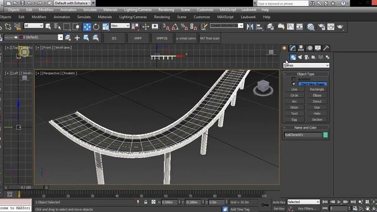377x212 pixels.
Task: Click the Open File icon
Action: point(15,3)
